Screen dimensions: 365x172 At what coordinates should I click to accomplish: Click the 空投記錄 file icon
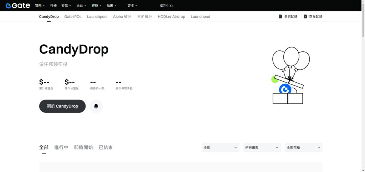(x=305, y=17)
